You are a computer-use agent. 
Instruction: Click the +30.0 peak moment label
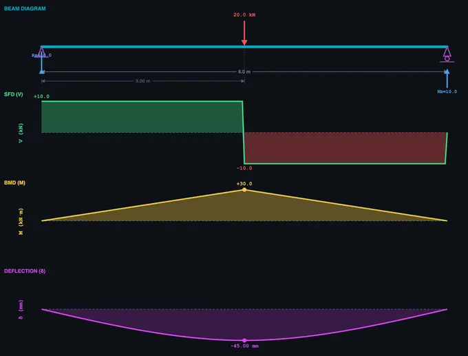click(244, 184)
